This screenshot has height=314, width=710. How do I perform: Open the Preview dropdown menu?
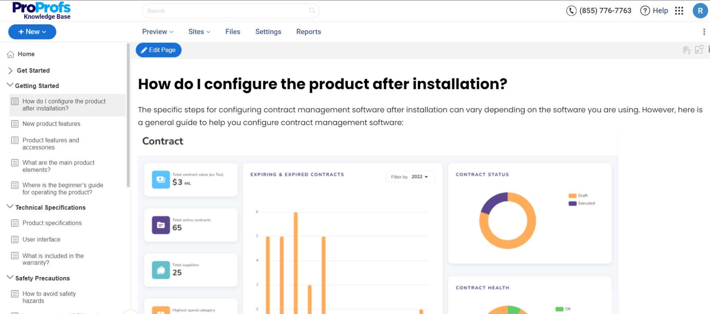pyautogui.click(x=158, y=32)
